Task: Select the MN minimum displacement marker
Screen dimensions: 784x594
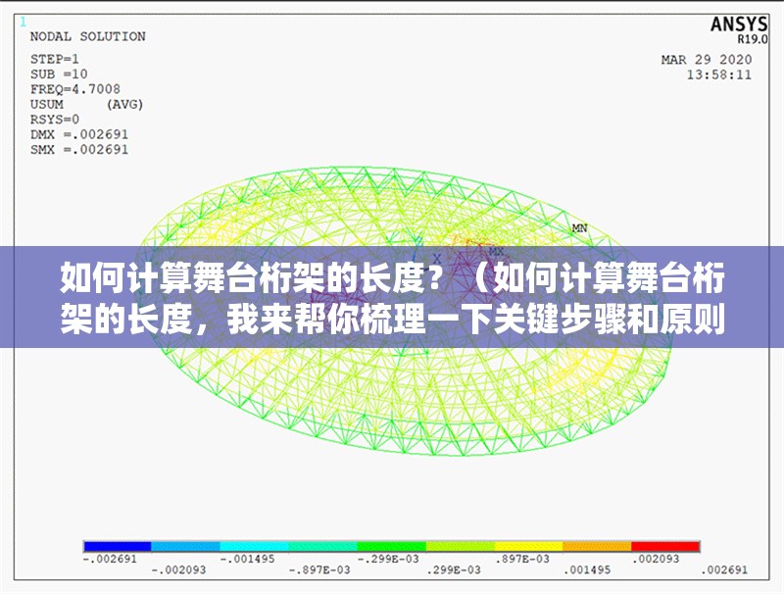Action: (x=579, y=225)
